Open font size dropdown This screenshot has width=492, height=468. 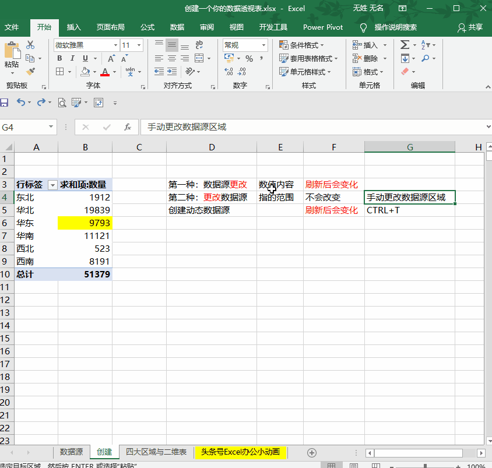point(139,45)
